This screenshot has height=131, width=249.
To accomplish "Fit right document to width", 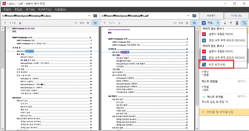I will (181, 23).
